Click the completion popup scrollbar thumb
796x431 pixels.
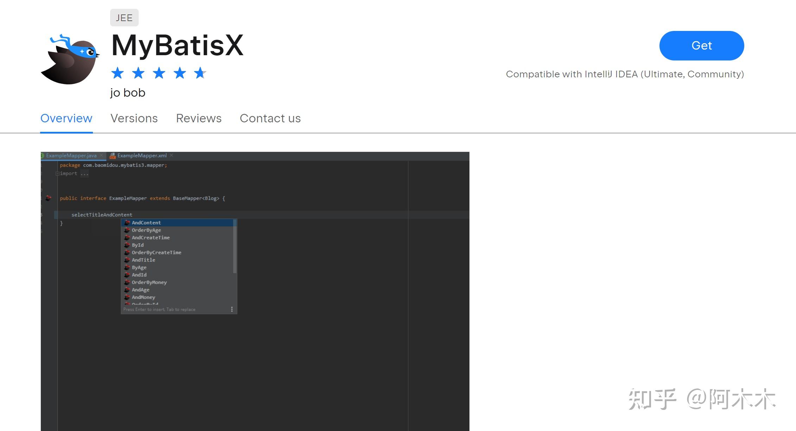pyautogui.click(x=235, y=246)
